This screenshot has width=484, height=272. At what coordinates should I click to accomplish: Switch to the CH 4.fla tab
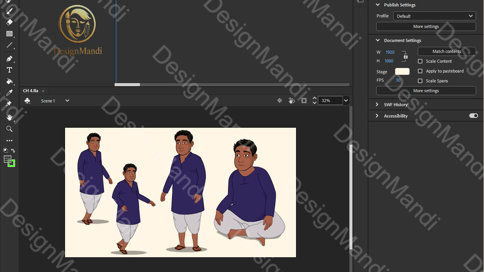pyautogui.click(x=30, y=91)
